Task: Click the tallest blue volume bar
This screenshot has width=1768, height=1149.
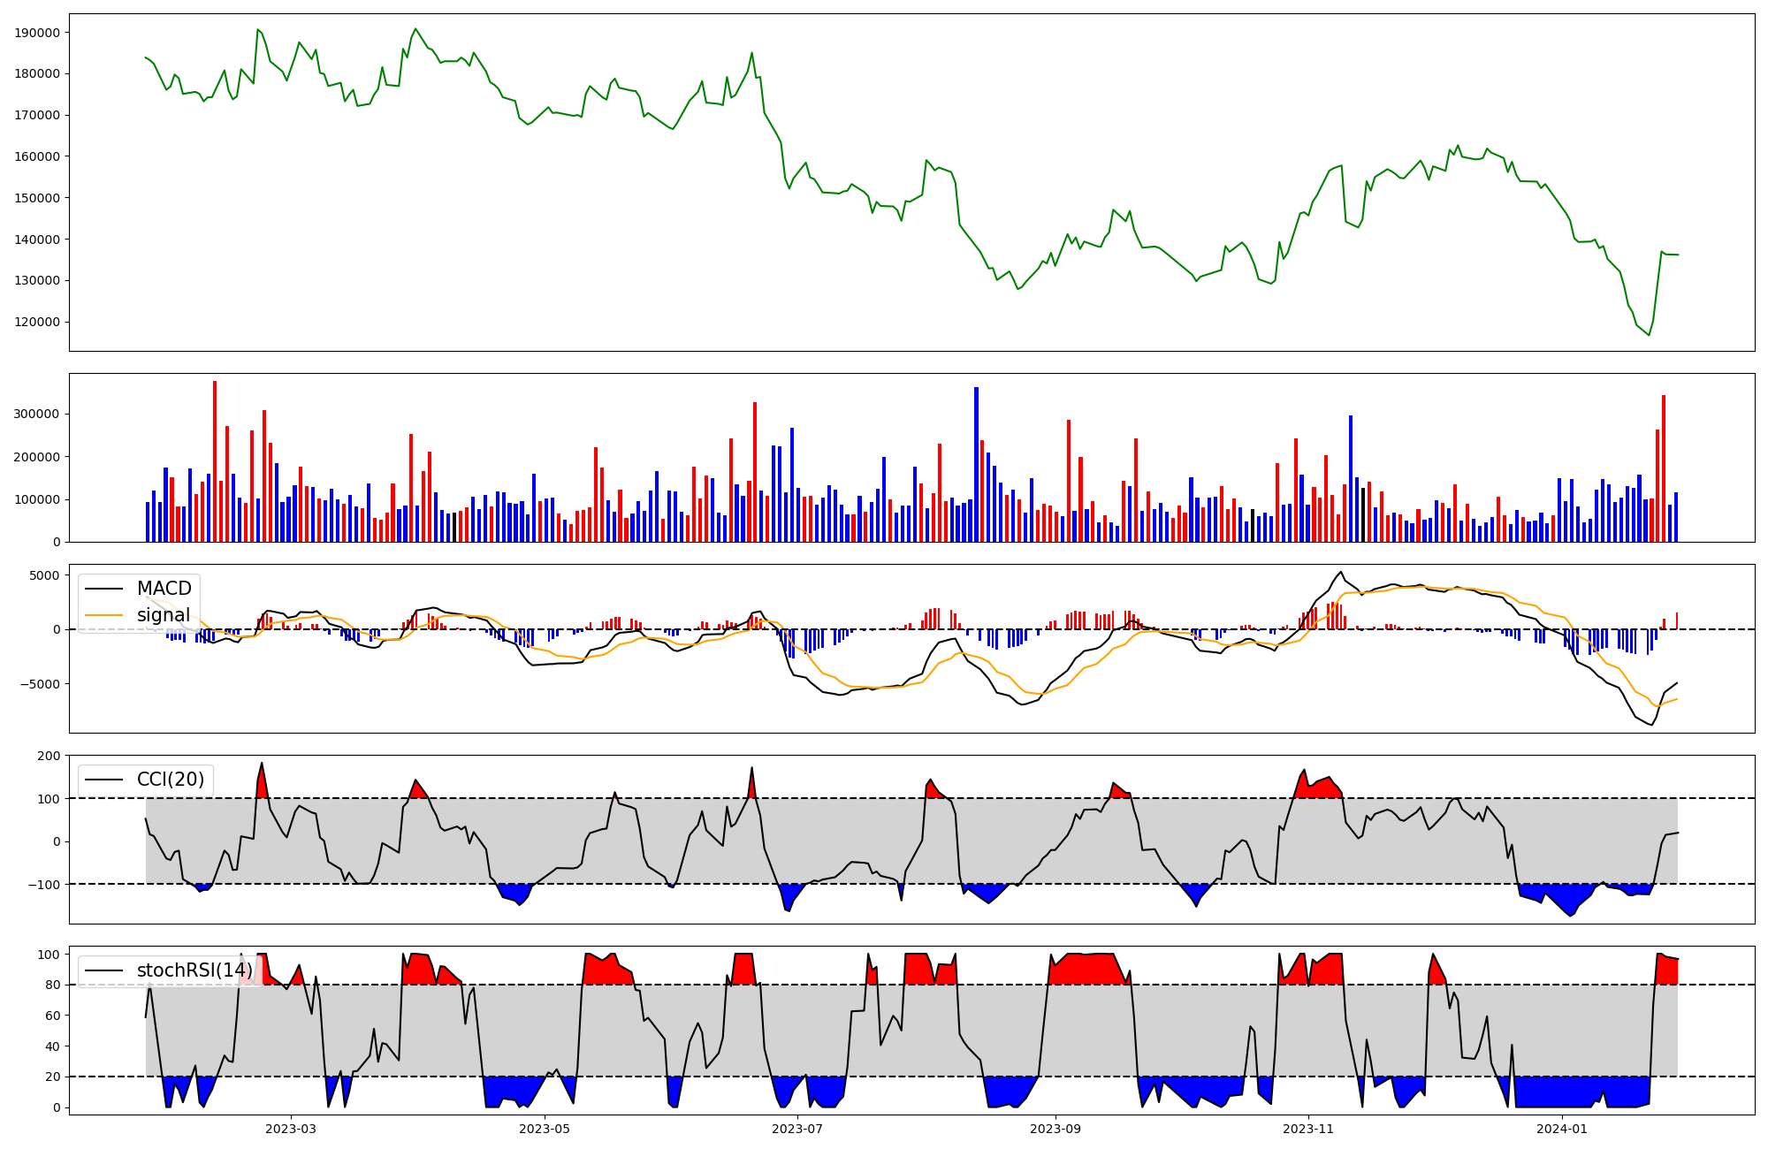Action: click(x=976, y=464)
